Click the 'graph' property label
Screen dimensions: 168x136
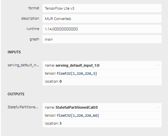(x=35, y=39)
